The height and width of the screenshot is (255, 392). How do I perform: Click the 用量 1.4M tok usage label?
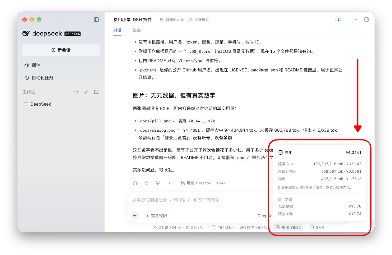coord(196,183)
